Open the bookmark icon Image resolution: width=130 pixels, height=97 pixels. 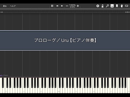point(117,6)
